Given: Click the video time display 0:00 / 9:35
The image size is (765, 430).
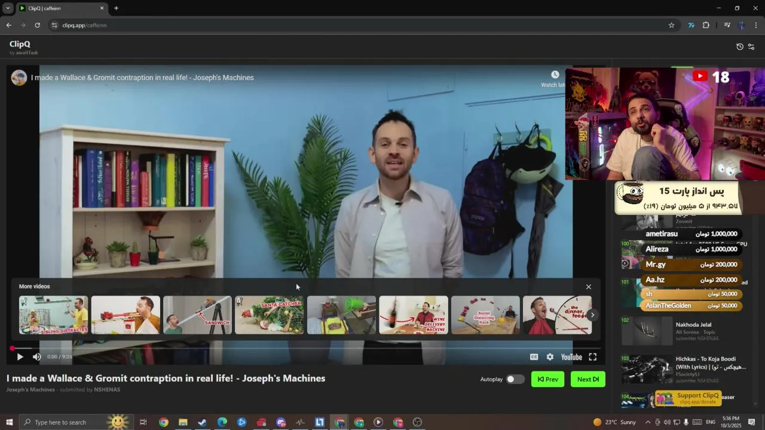Looking at the screenshot, I should [60, 357].
